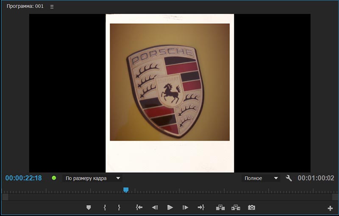The width and height of the screenshot is (339, 216).
Task: Open the zoom level dropdown 'По размеру кадра'
Action: click(92, 178)
